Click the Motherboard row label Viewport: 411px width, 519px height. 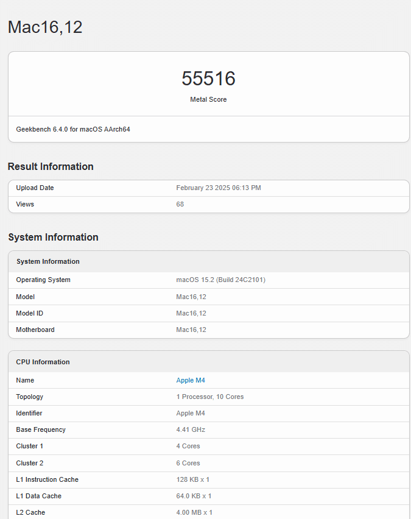(x=35, y=330)
